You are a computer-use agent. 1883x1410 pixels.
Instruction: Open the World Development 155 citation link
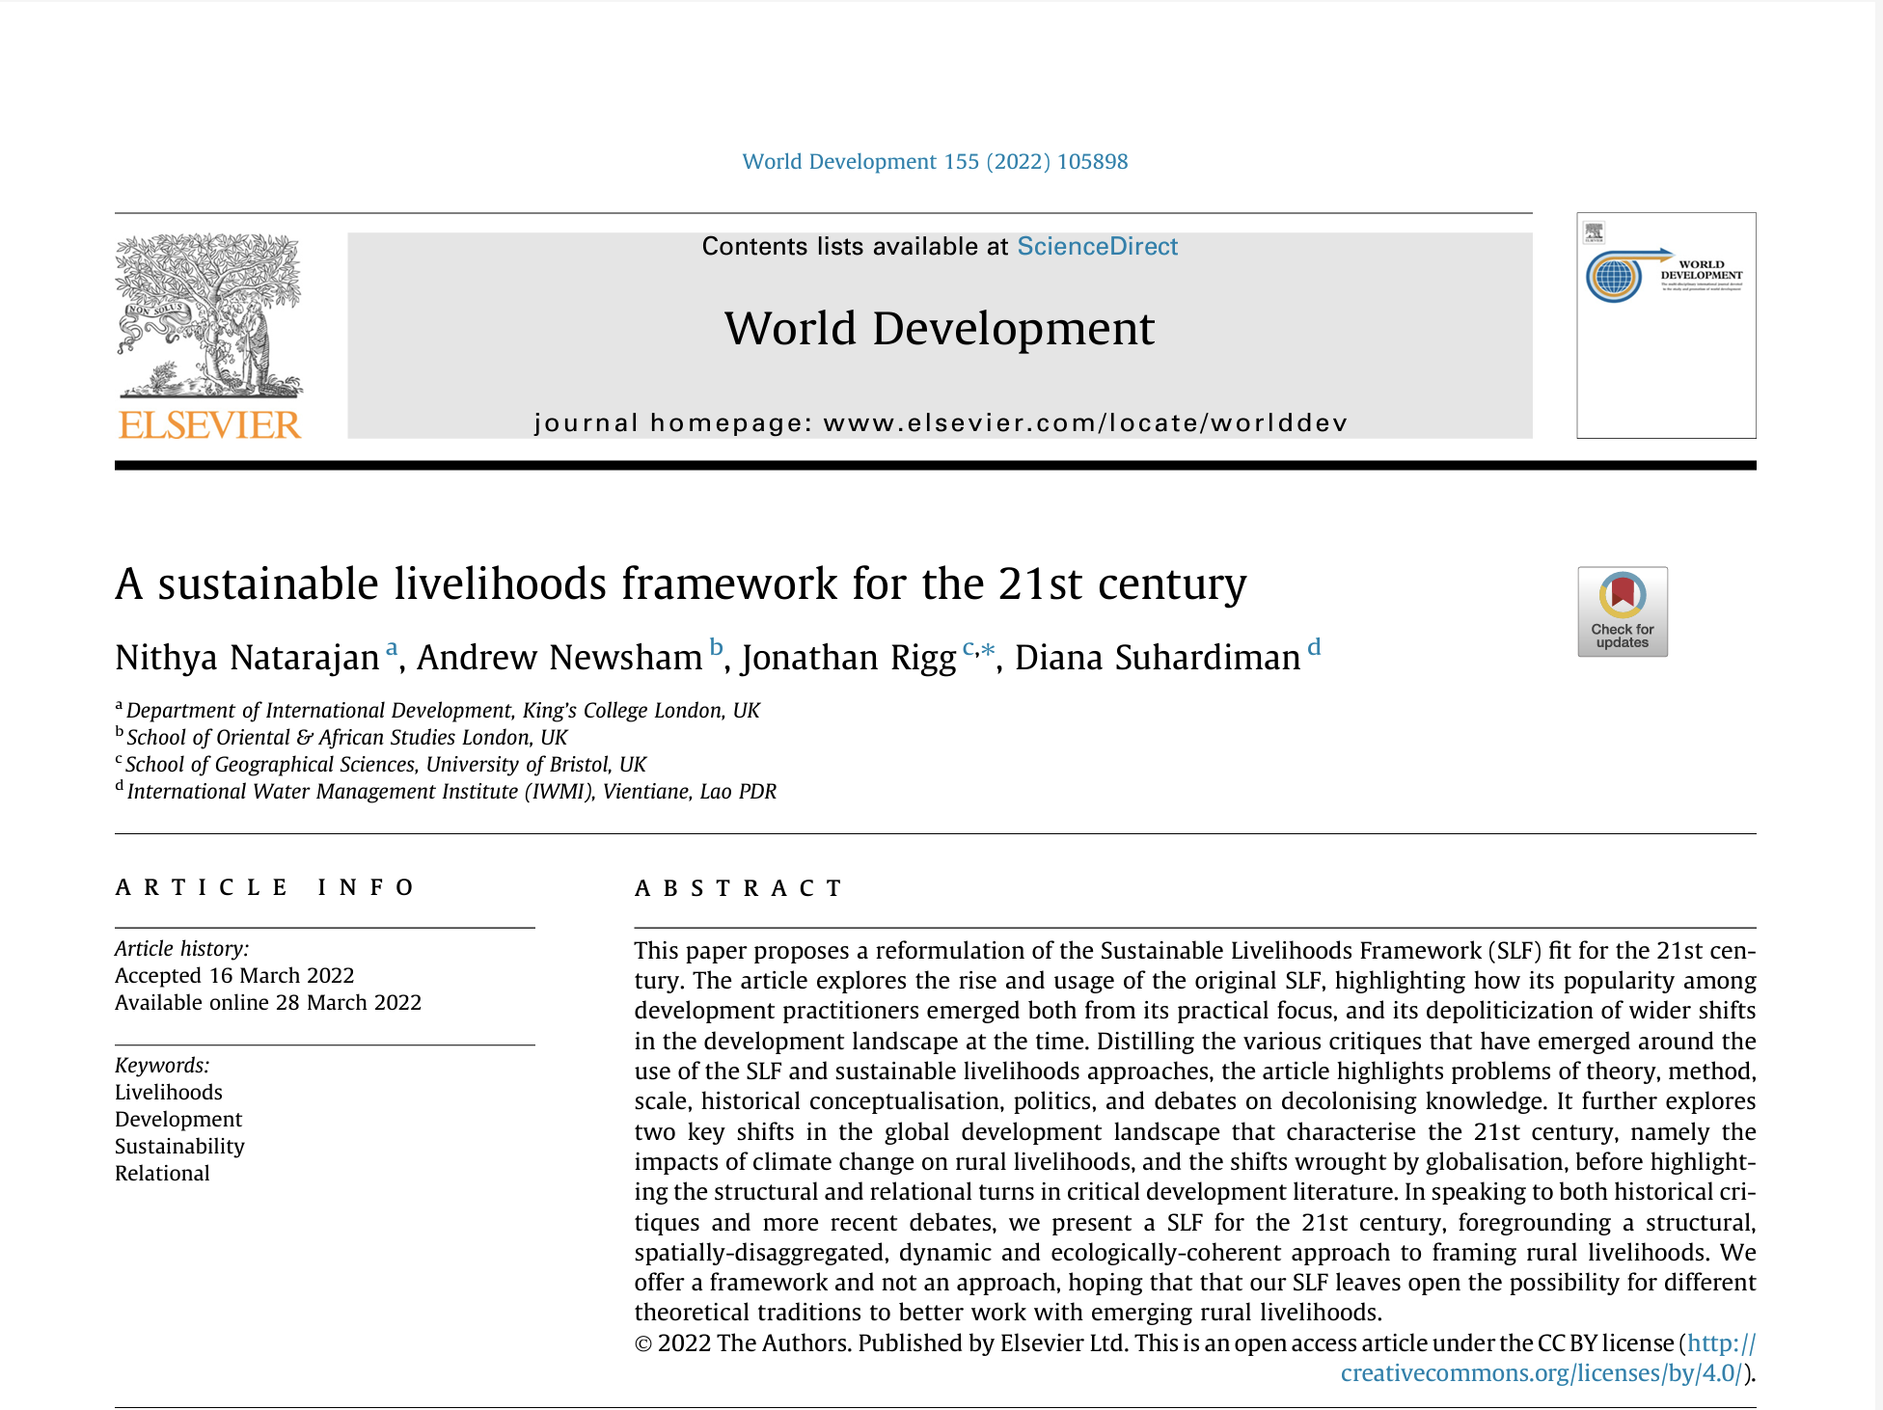click(x=934, y=161)
